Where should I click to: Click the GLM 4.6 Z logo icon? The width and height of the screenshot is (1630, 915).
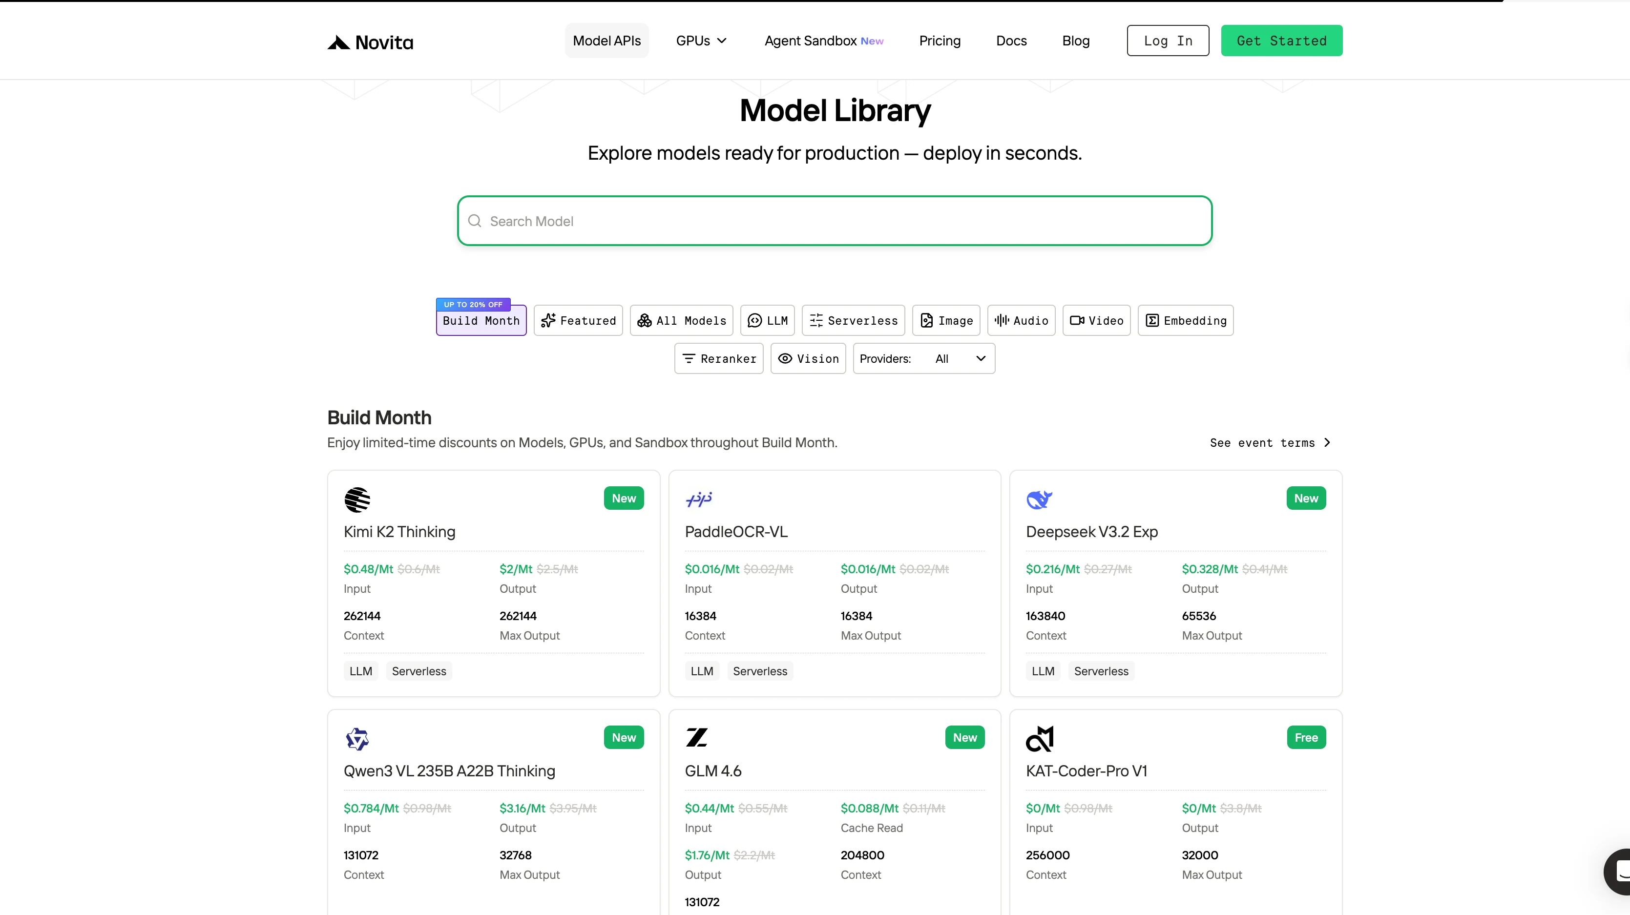[x=697, y=737]
